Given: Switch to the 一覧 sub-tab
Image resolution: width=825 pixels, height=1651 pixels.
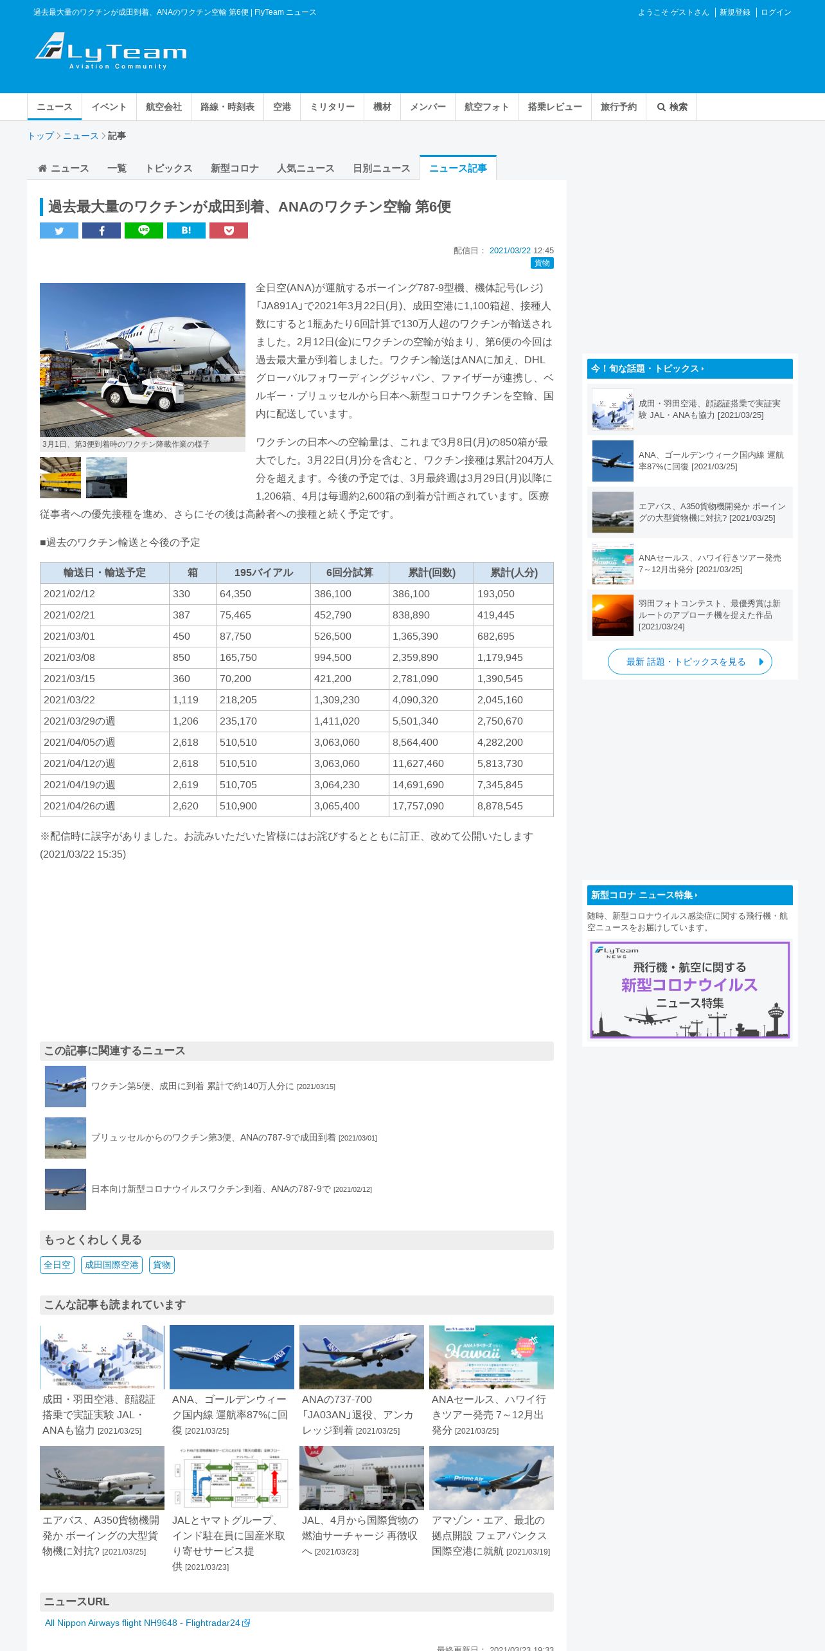Looking at the screenshot, I should [117, 168].
